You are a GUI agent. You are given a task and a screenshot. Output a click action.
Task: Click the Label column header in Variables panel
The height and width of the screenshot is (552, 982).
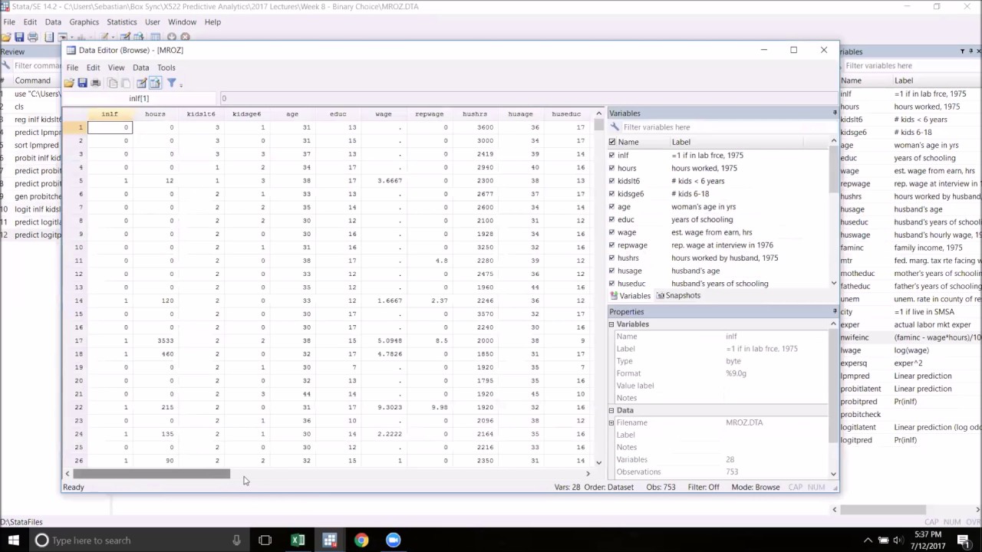click(736, 142)
